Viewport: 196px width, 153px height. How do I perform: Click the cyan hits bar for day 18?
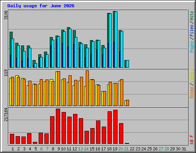click(110, 41)
